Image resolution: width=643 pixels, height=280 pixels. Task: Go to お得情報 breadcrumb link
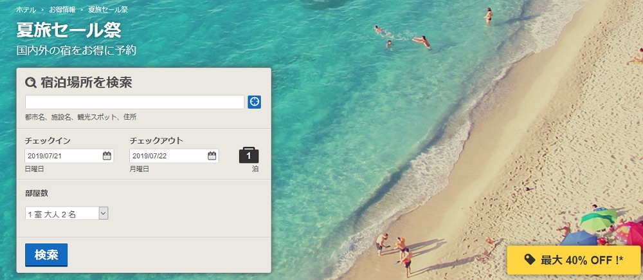[62, 10]
